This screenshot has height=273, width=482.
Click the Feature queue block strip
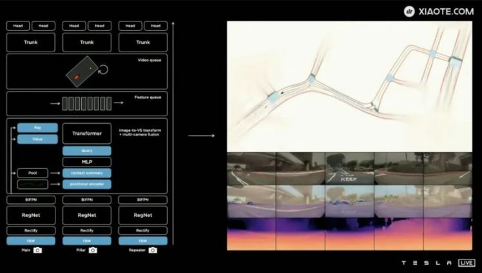pyautogui.click(x=86, y=103)
